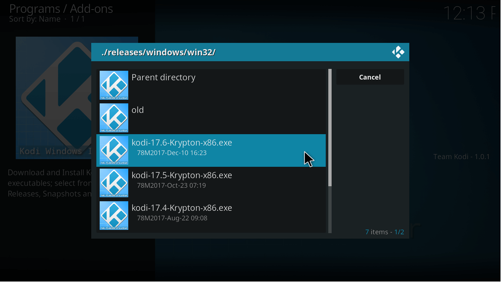Click the Kodi logo in dialog header
The height and width of the screenshot is (283, 502).
pyautogui.click(x=398, y=52)
